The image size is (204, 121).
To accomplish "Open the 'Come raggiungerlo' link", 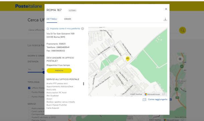I will [x=158, y=99].
